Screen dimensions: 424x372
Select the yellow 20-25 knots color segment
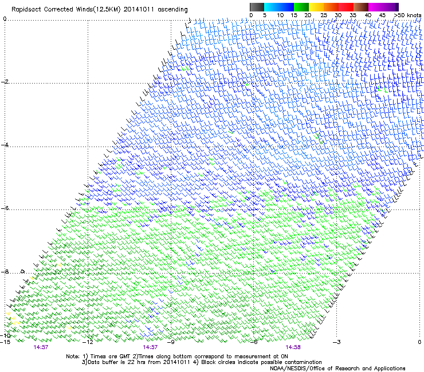tap(316, 7)
